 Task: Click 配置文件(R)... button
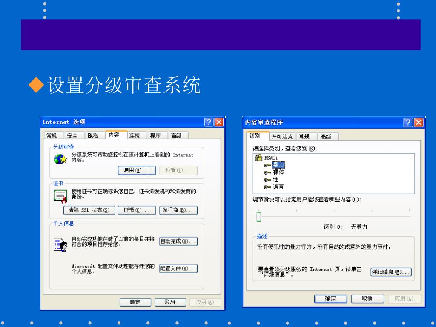tap(178, 269)
